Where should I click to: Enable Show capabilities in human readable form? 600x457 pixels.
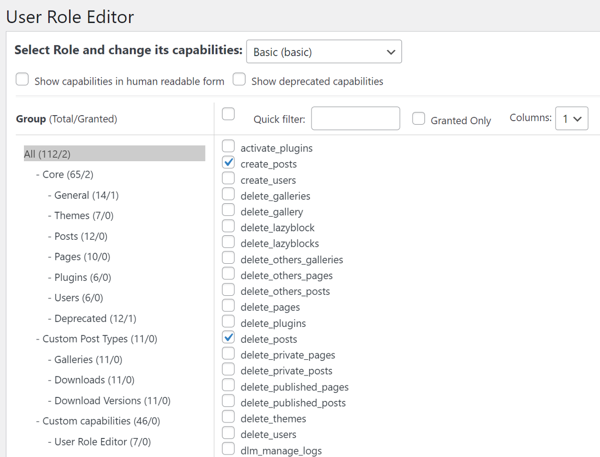[22, 80]
